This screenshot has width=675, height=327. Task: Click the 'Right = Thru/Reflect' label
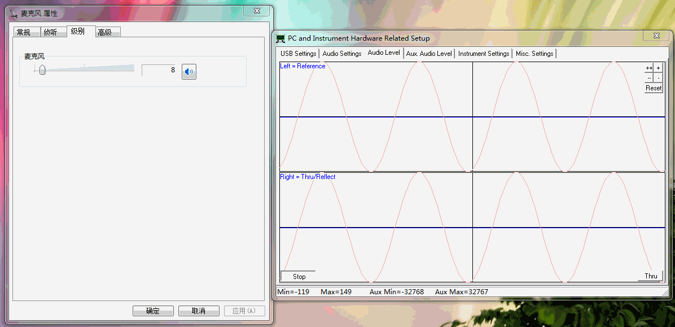[308, 177]
